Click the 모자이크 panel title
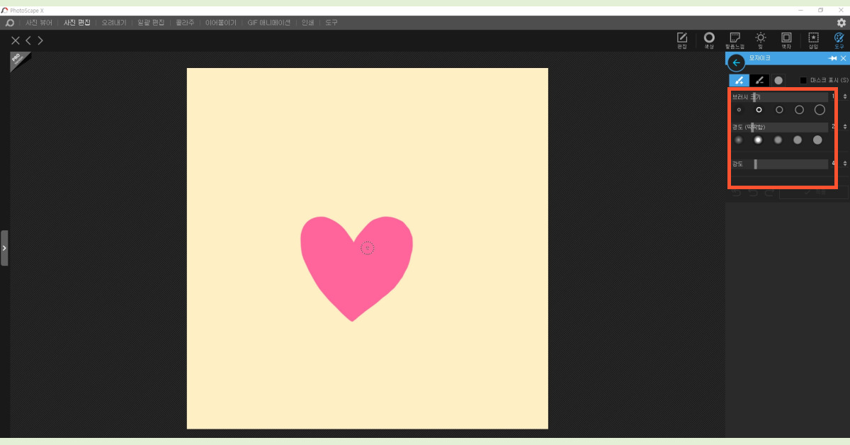This screenshot has height=445, width=850. (x=759, y=58)
